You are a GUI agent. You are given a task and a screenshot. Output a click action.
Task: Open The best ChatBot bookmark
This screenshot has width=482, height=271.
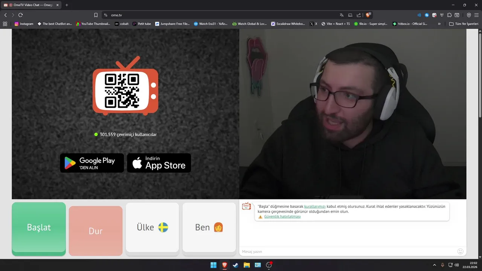click(55, 24)
